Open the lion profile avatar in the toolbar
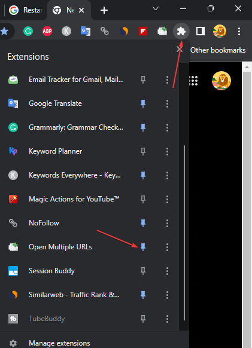Screen dimensions: 252x348 tap(220, 31)
